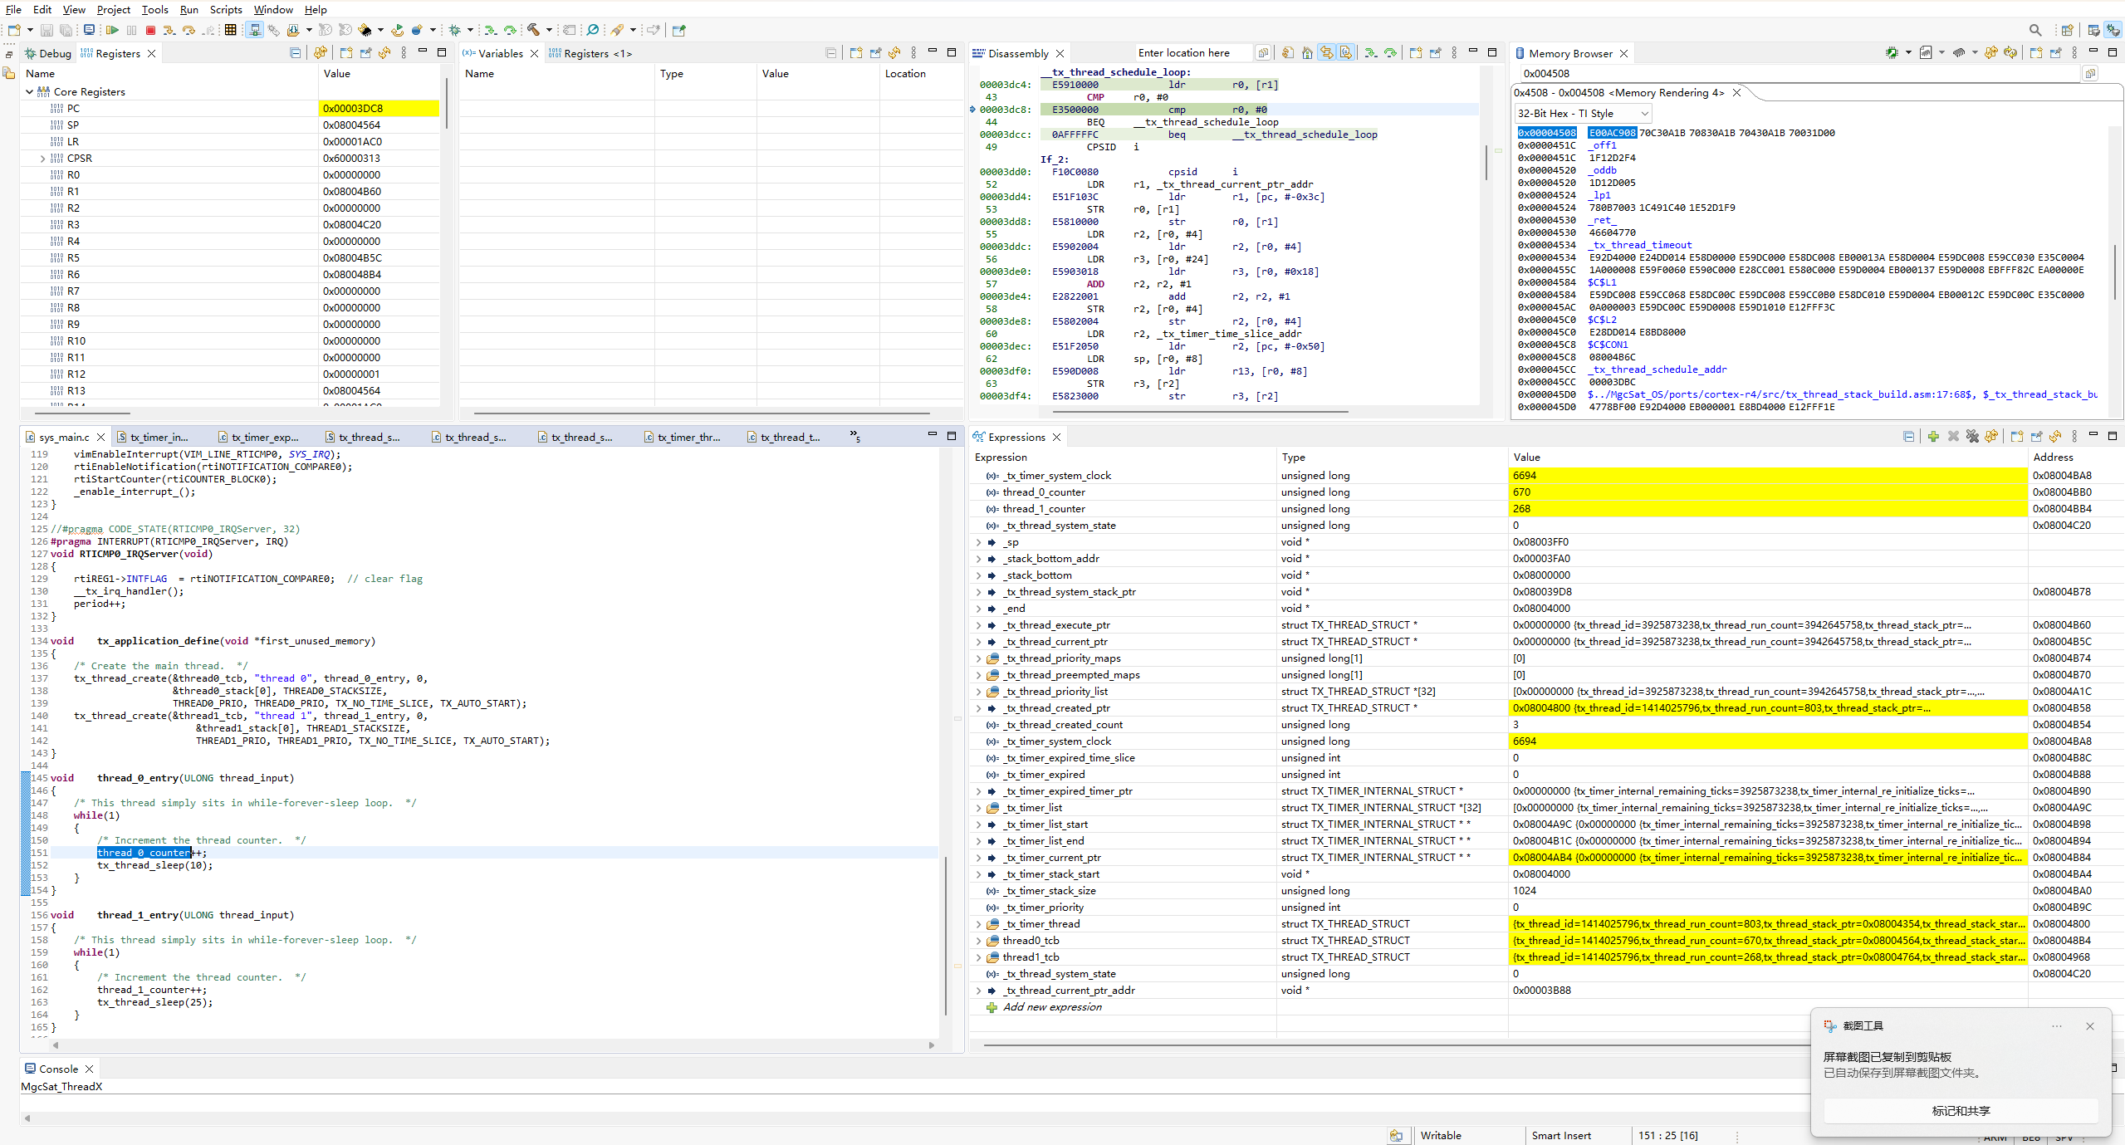The image size is (2125, 1145).
Task: Click the search magnifier at top right
Action: pos(2035,30)
